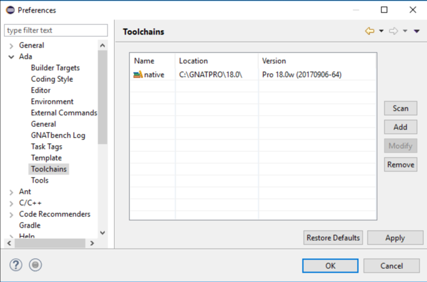Select Builder Targets preference page
This screenshot has height=282, width=427.
point(55,68)
